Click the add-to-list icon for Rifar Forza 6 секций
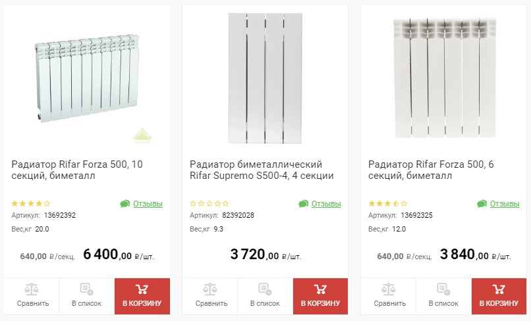 [x=443, y=289]
